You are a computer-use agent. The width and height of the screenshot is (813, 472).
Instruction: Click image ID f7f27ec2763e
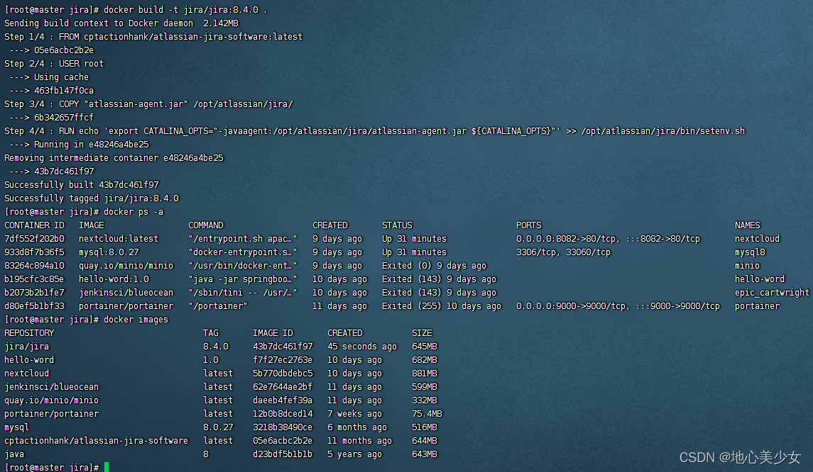[283, 360]
